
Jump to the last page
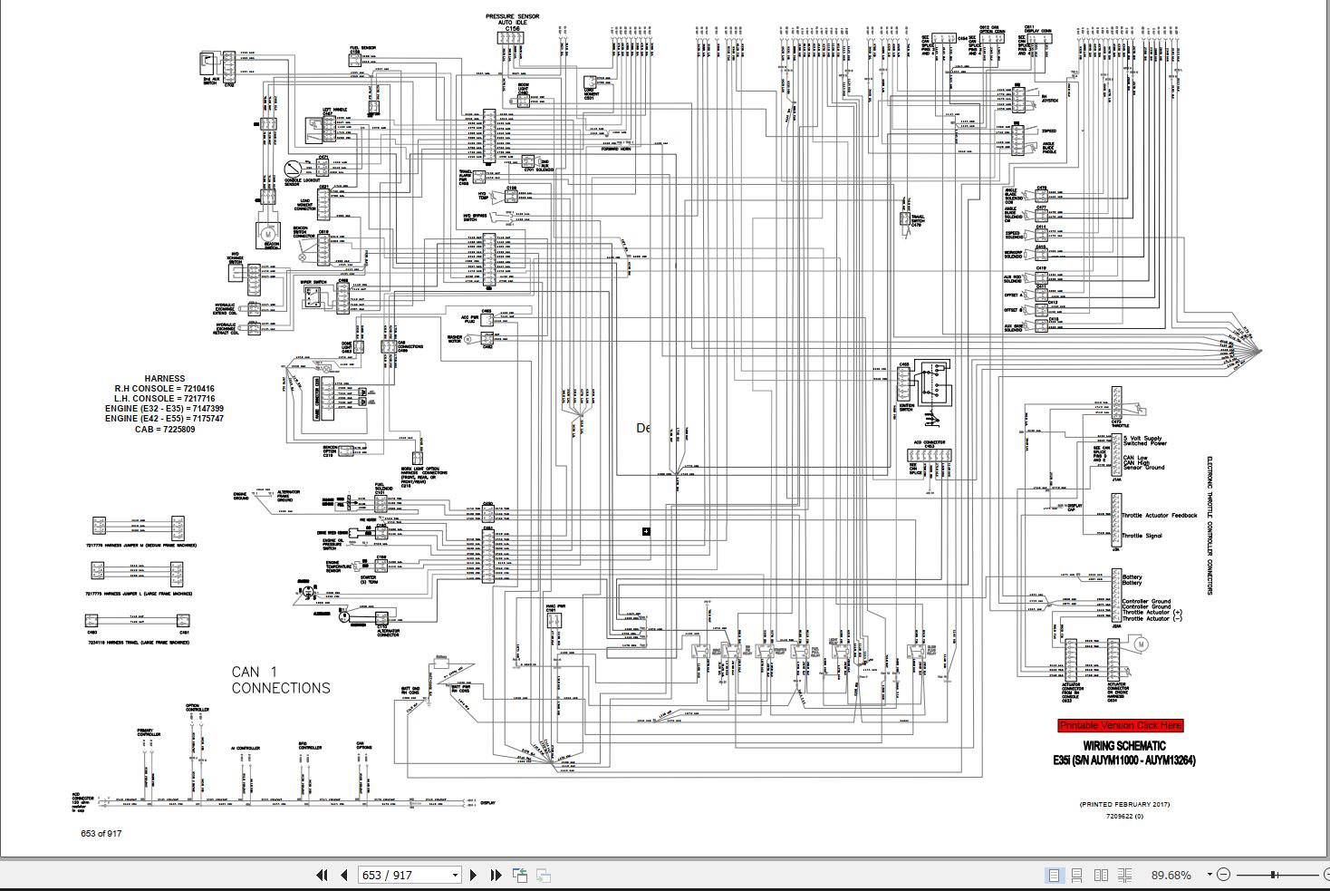[496, 875]
